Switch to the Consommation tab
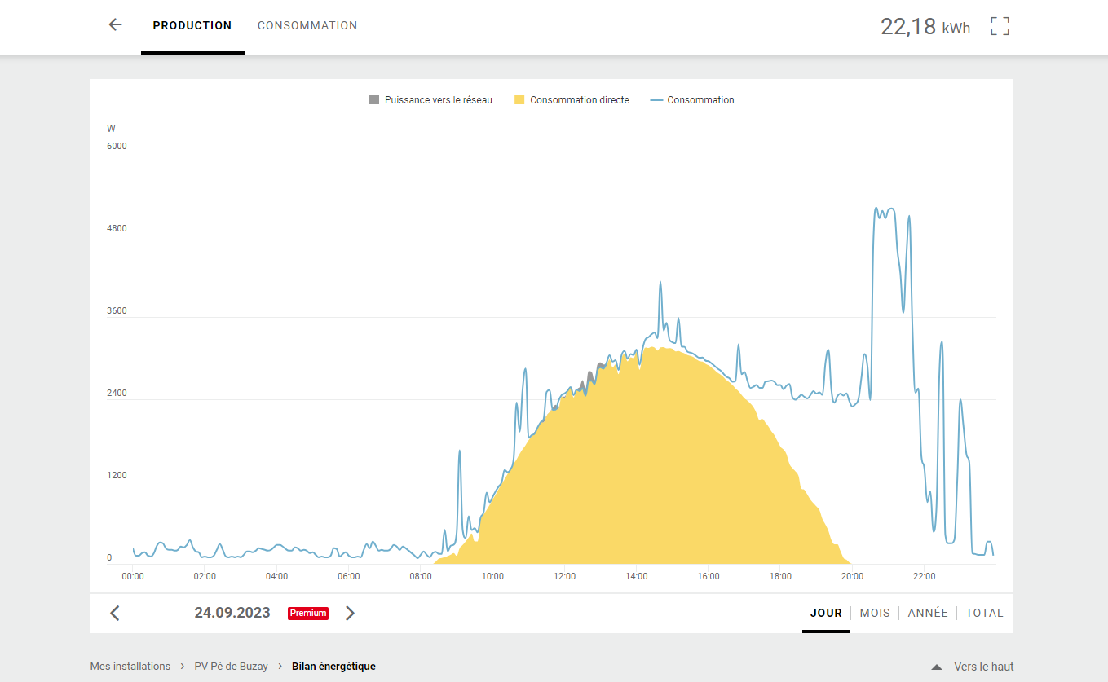The width and height of the screenshot is (1108, 682). tap(307, 25)
